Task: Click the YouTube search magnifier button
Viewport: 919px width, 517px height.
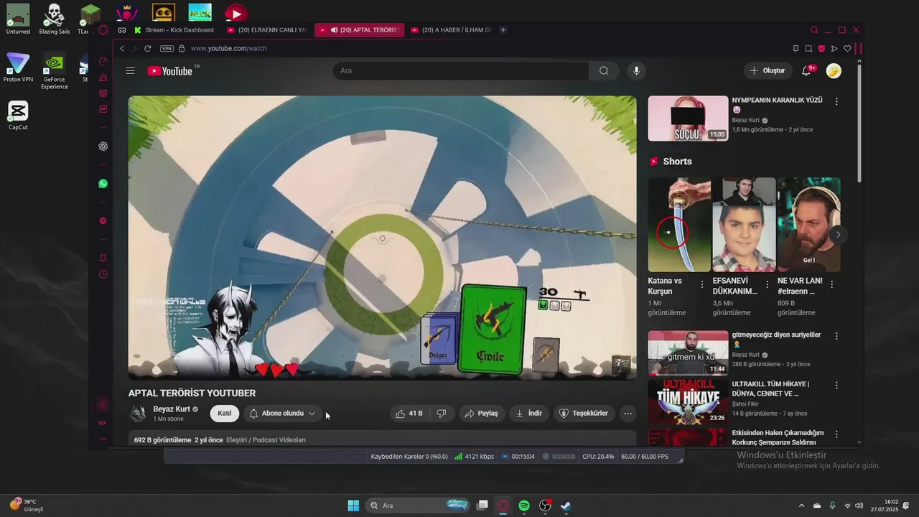Action: [x=604, y=70]
